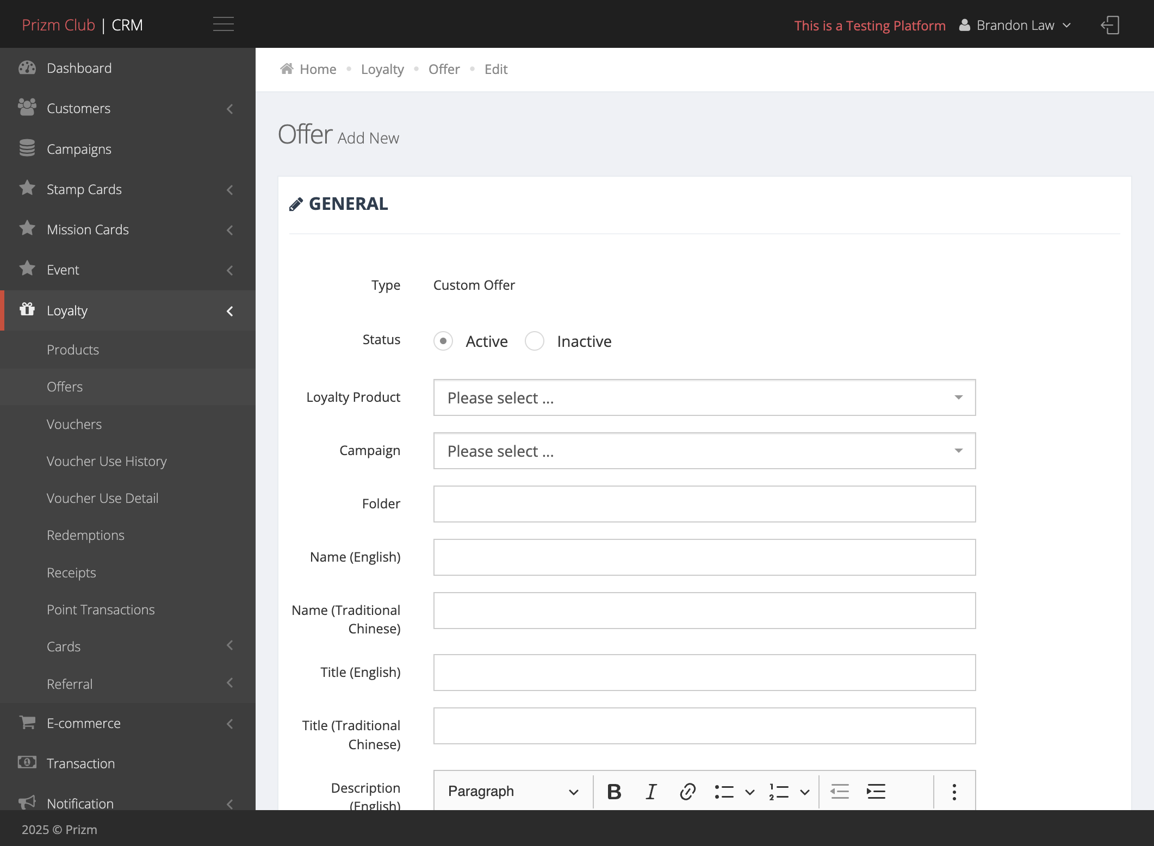Toggle Bold formatting in description editor

[x=614, y=792]
